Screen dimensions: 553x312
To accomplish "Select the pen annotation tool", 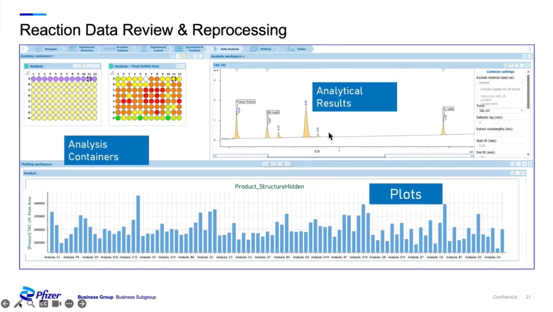I will tap(18, 303).
